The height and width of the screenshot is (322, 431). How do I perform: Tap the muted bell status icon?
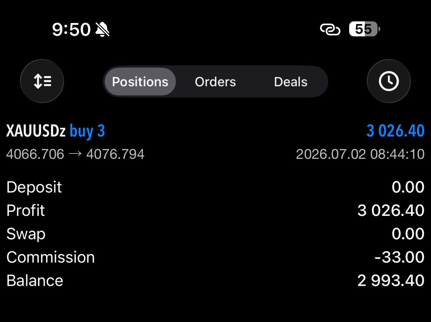103,29
